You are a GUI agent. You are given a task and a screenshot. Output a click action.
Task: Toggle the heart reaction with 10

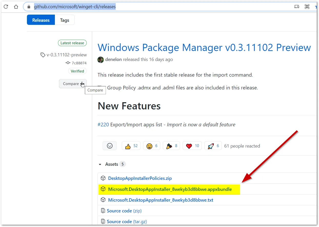pos(192,146)
